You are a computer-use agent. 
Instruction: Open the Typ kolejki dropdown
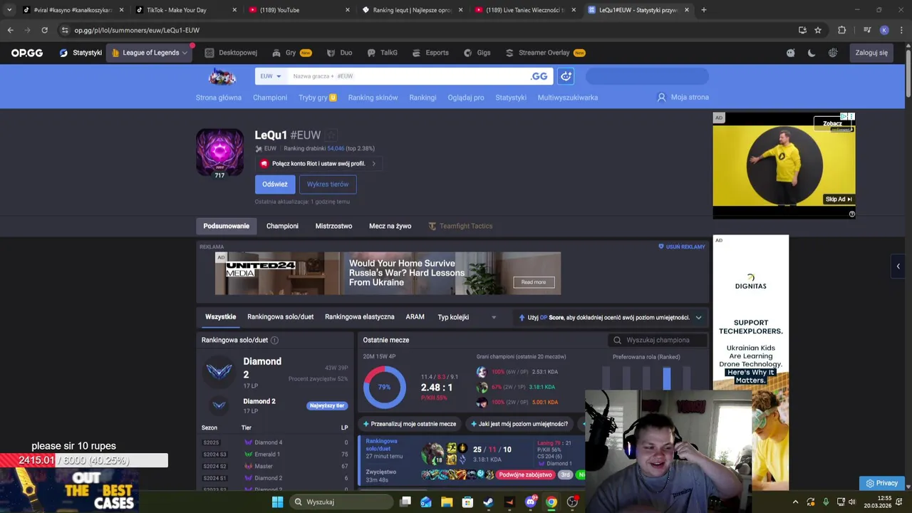point(467,317)
